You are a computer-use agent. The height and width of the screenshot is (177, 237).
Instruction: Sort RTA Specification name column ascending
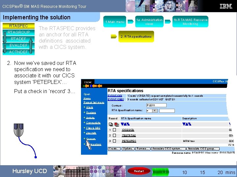125,124
